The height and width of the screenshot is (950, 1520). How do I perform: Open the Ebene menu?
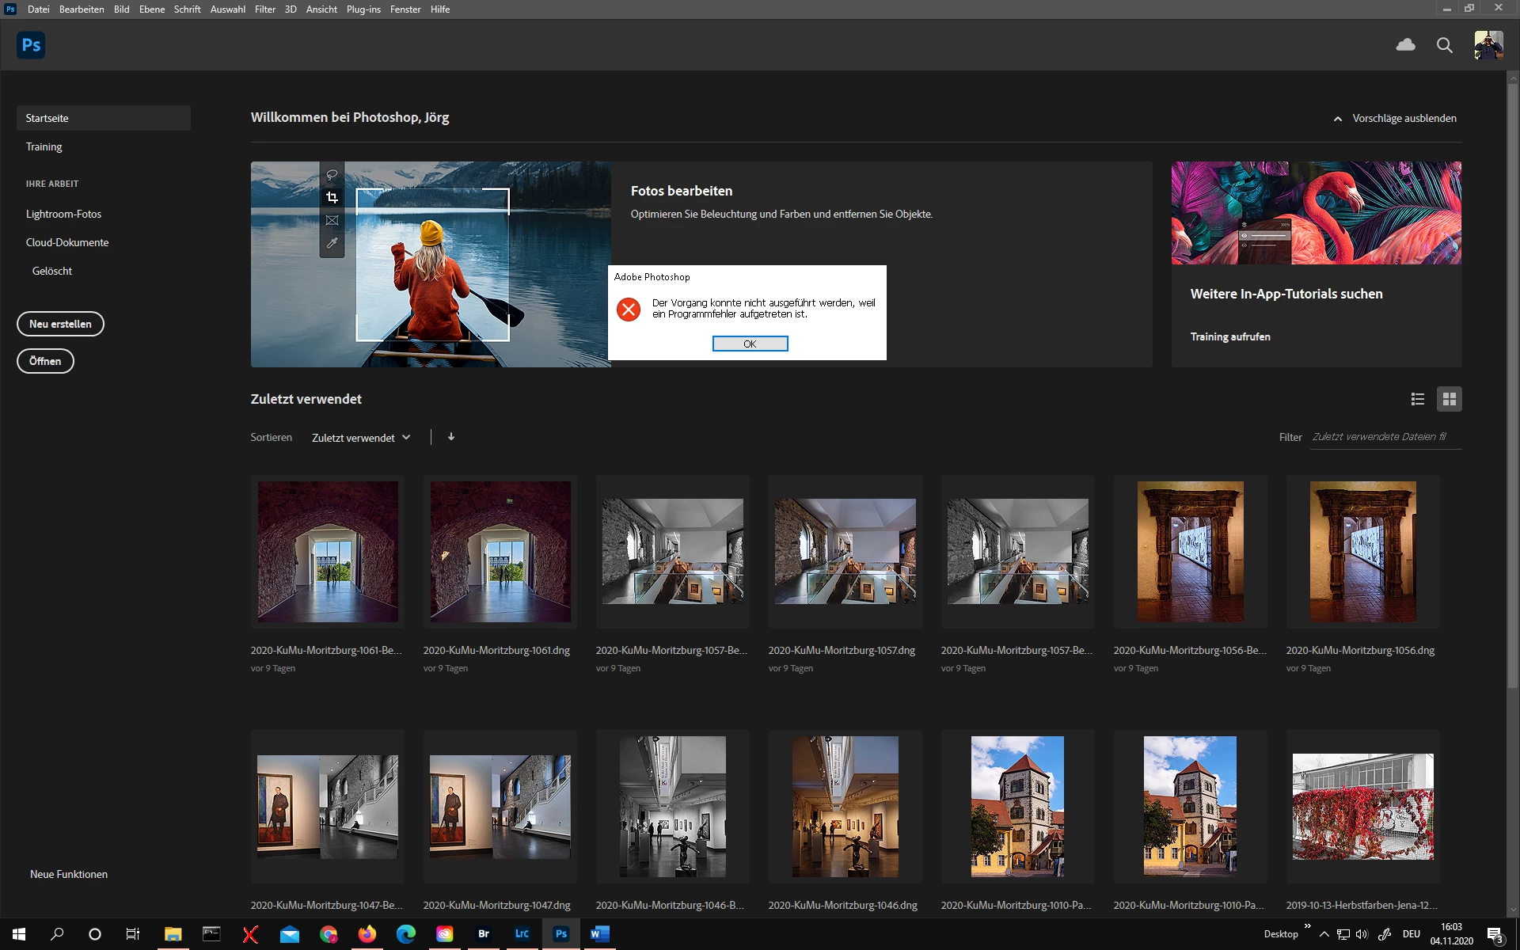pos(151,9)
